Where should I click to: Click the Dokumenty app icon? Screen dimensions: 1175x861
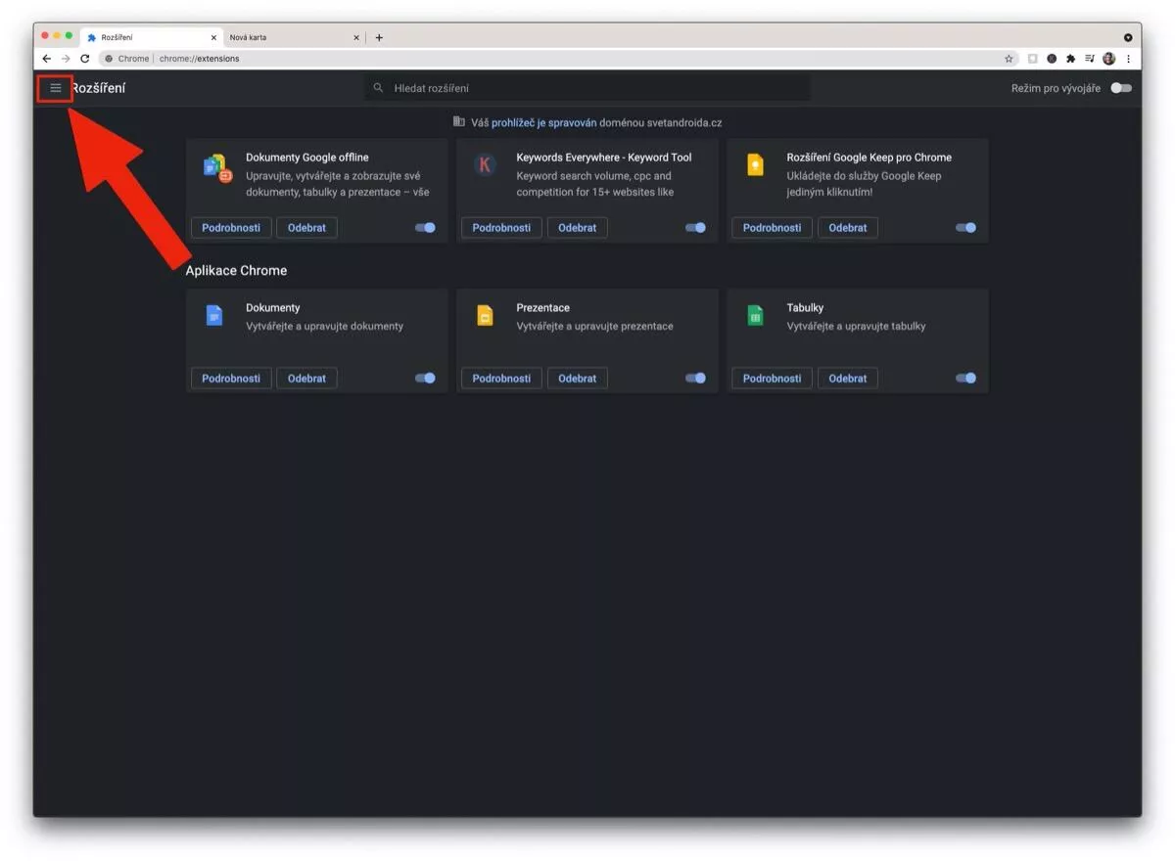214,315
